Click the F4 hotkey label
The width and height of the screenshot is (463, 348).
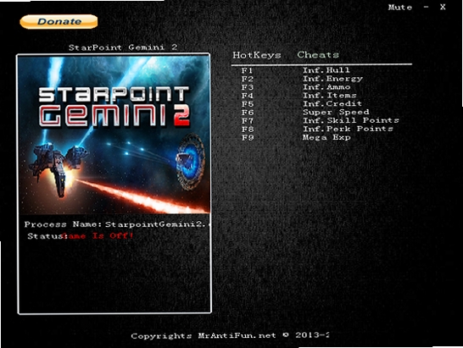click(248, 96)
